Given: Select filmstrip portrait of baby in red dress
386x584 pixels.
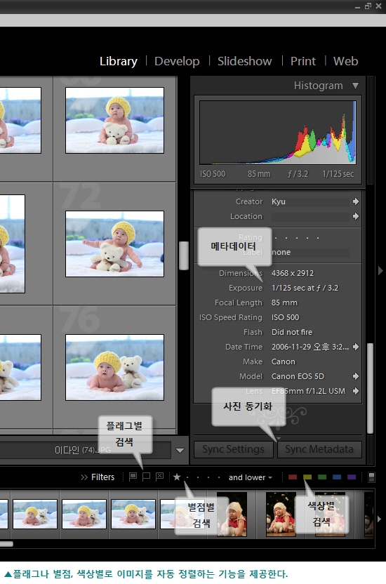Looking at the screenshot, I should 281,515.
